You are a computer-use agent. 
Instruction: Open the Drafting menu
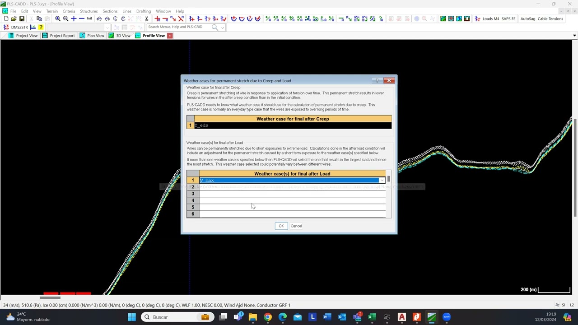pyautogui.click(x=144, y=11)
